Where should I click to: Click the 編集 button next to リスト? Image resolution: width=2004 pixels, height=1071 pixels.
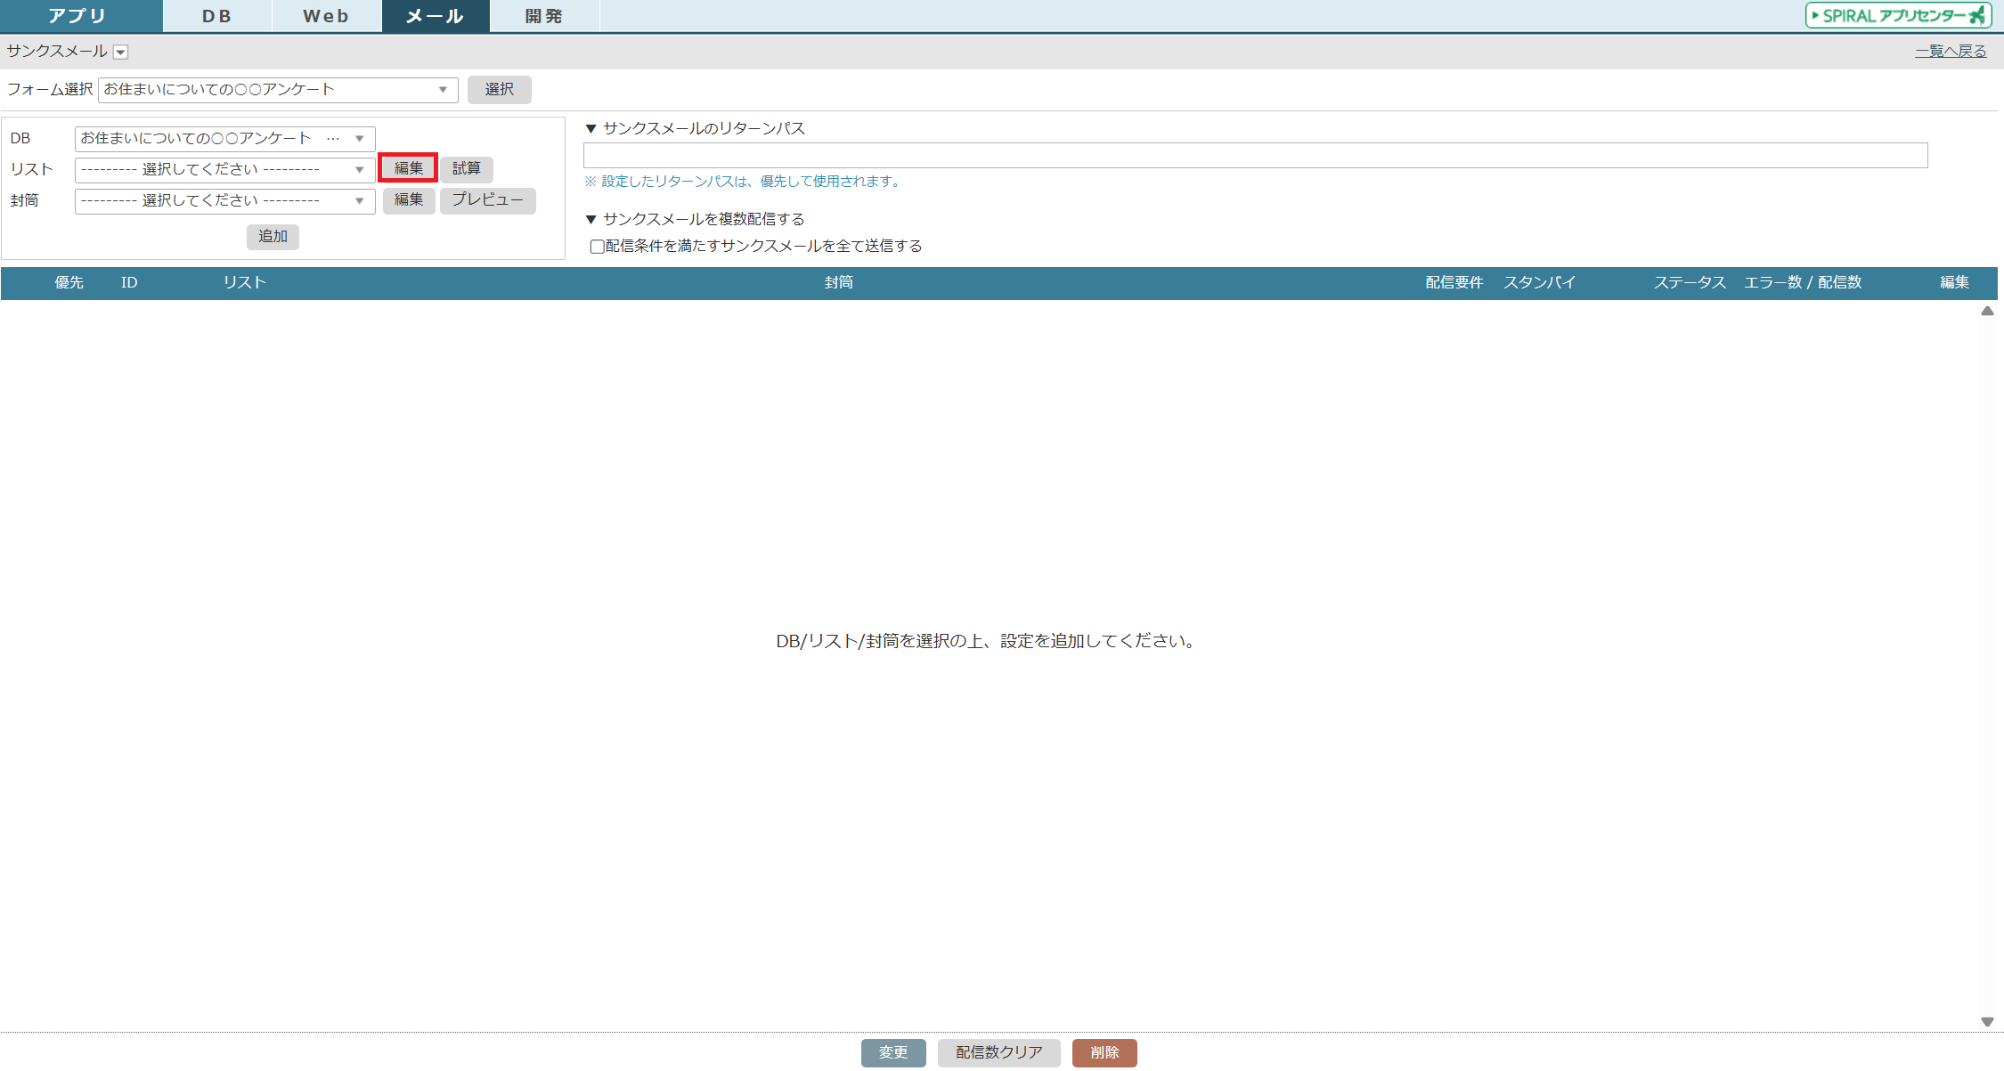[x=409, y=168]
